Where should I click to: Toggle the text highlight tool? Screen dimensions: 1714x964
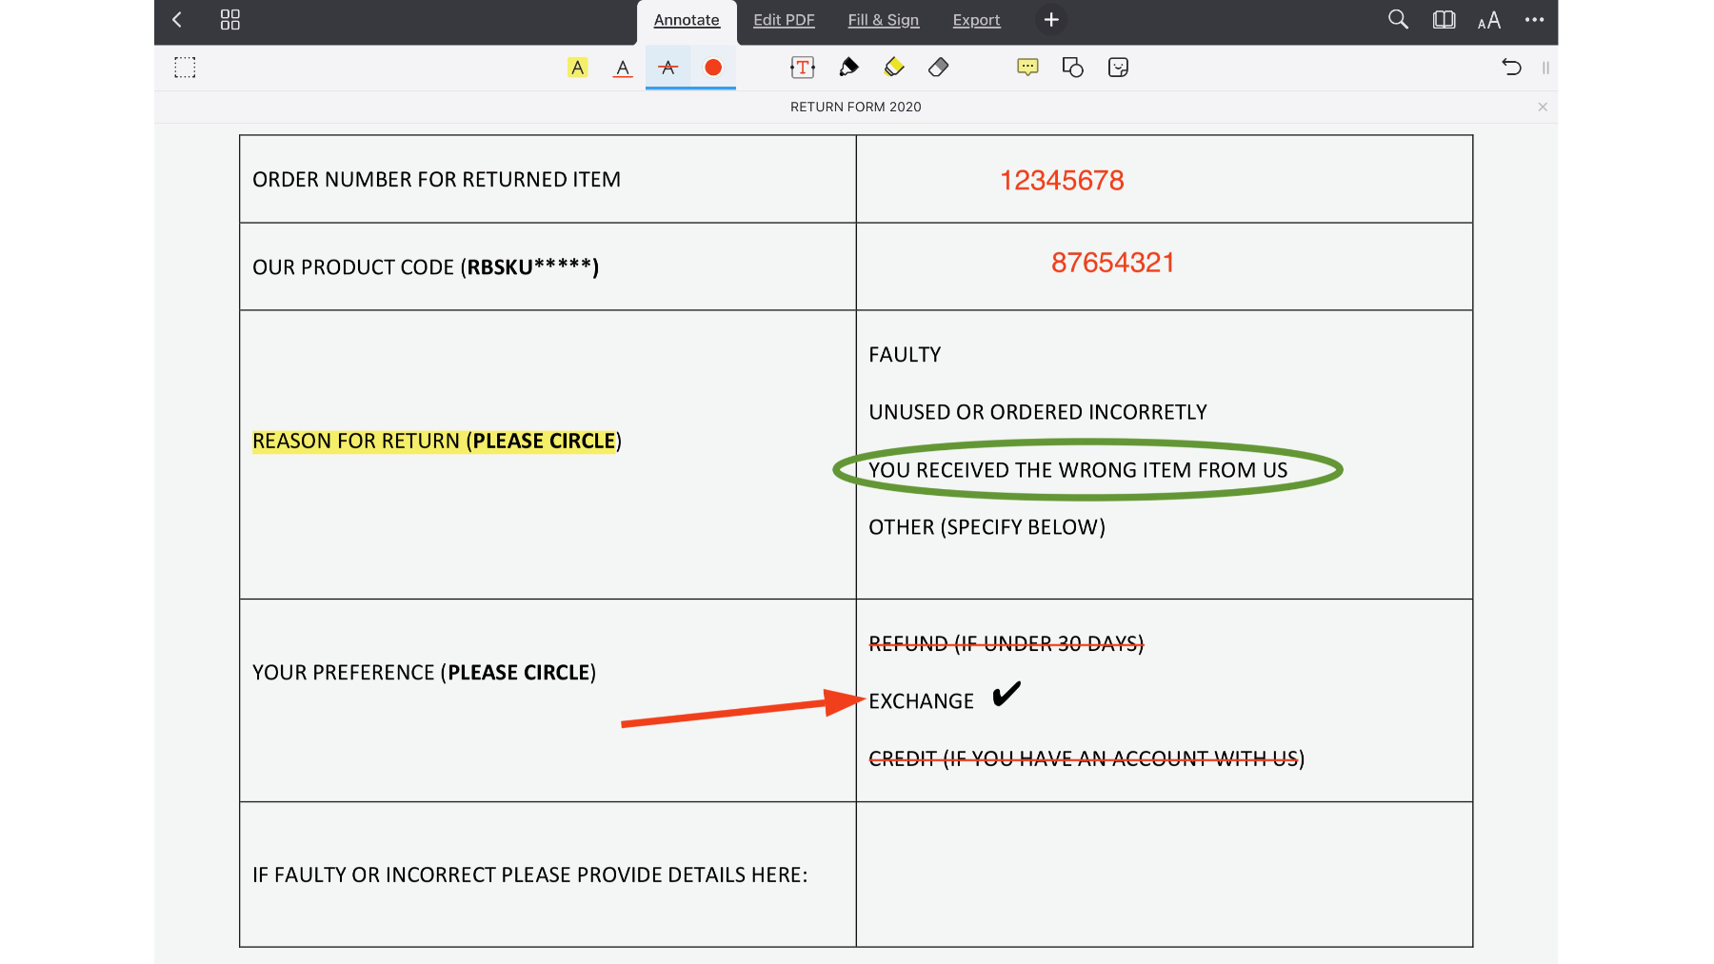pos(577,68)
